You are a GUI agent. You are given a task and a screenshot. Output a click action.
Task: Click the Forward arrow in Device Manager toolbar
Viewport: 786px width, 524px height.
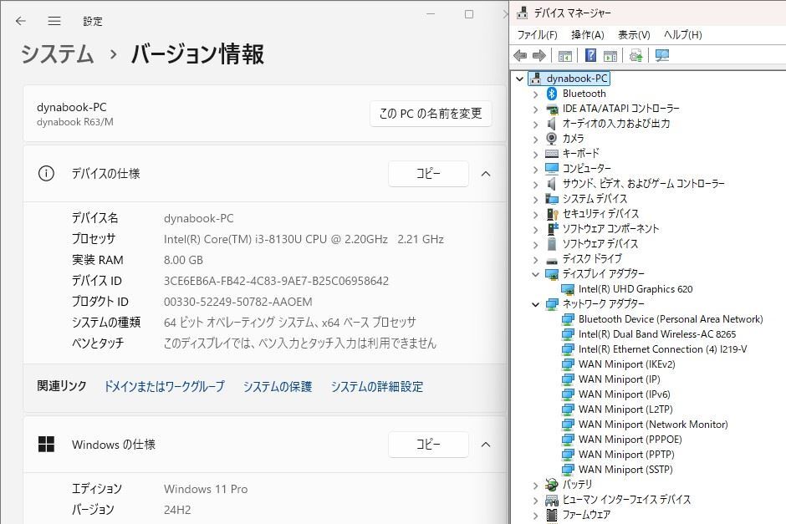point(539,56)
